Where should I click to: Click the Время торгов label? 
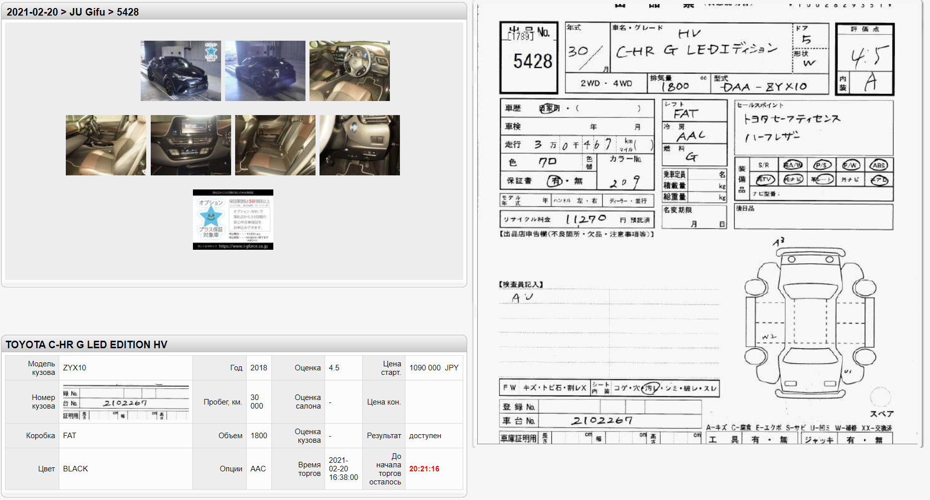[x=309, y=469]
